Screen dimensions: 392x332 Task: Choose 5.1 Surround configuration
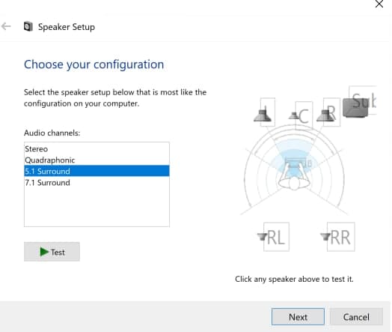(x=97, y=171)
